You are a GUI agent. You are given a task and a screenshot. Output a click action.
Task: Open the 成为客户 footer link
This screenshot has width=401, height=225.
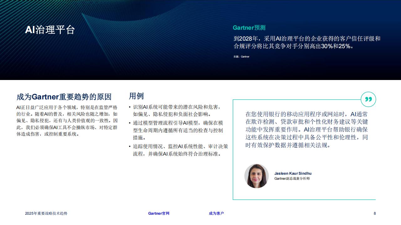[x=216, y=213]
